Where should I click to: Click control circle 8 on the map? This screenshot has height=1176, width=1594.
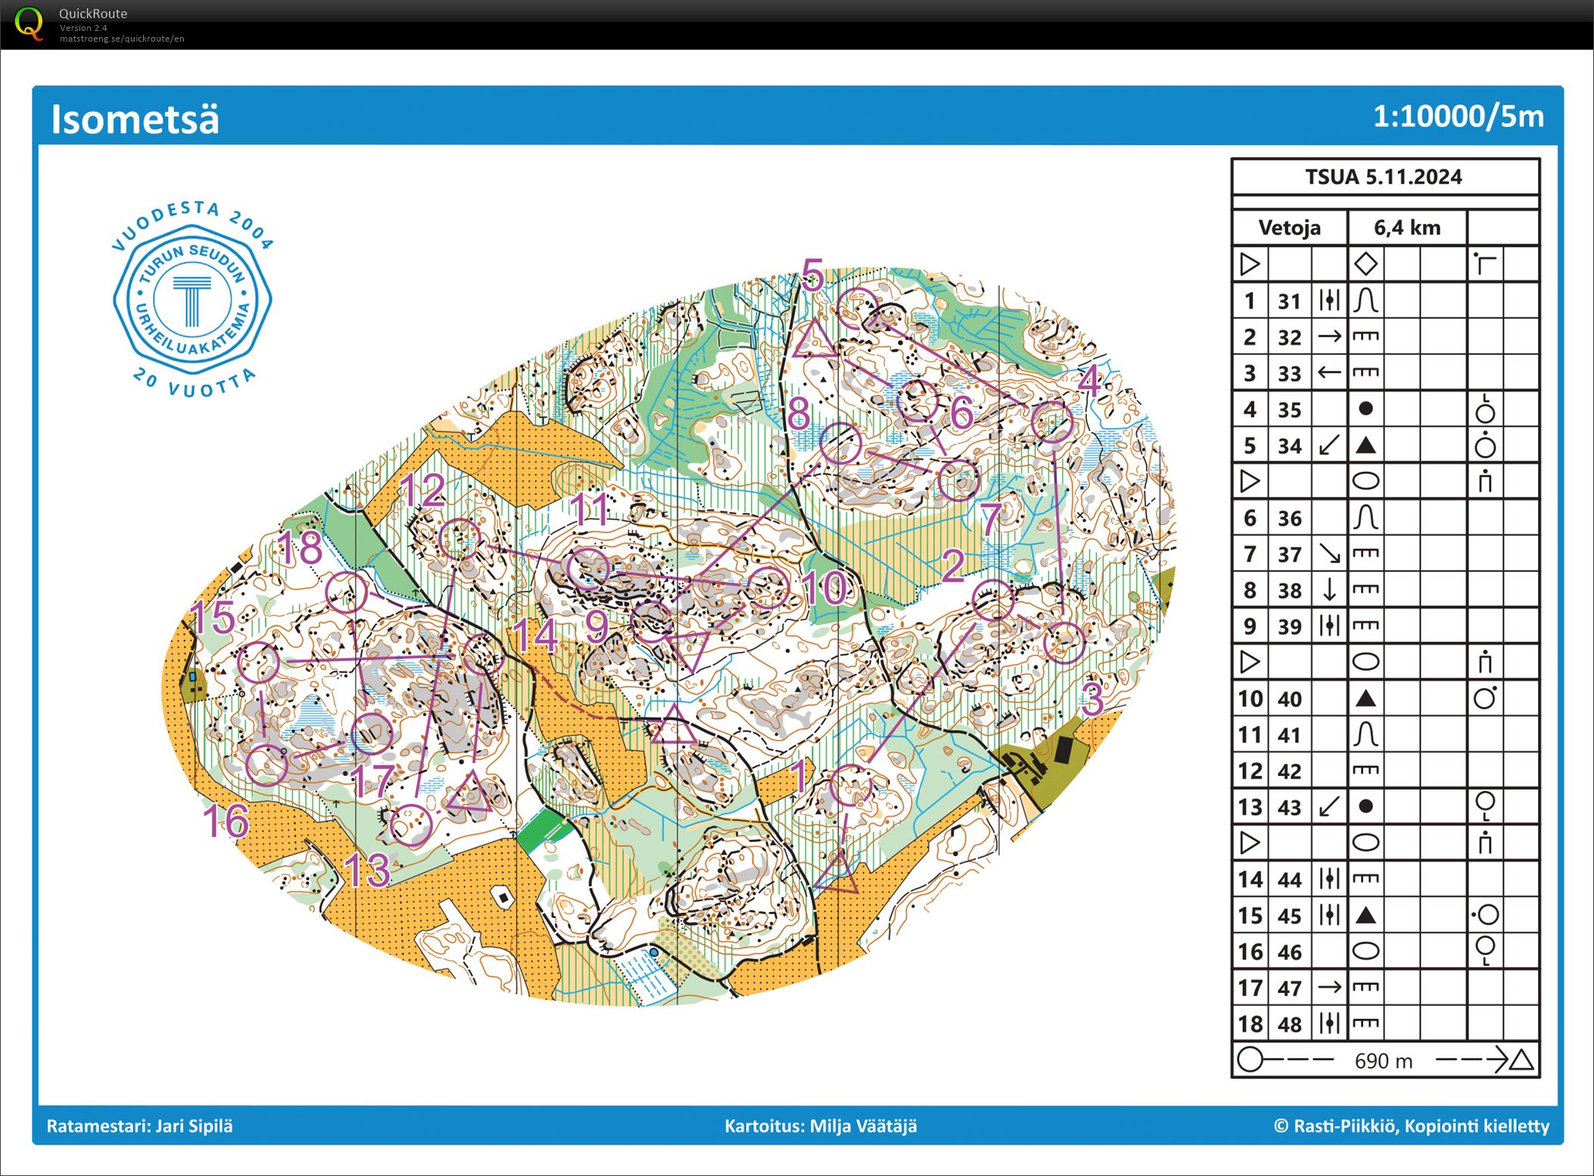click(x=840, y=444)
